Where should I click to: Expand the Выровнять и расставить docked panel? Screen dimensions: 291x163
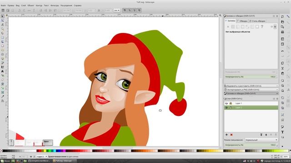point(251,86)
